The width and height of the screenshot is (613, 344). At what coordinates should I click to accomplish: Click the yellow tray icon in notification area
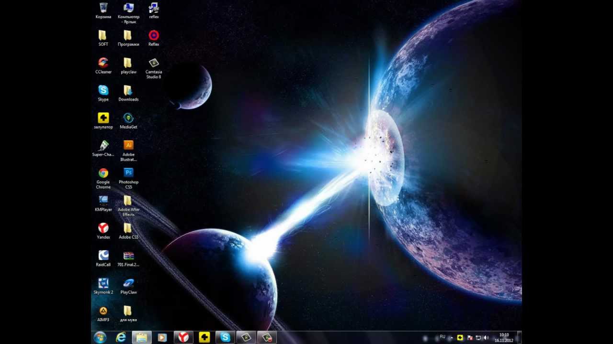(x=460, y=337)
